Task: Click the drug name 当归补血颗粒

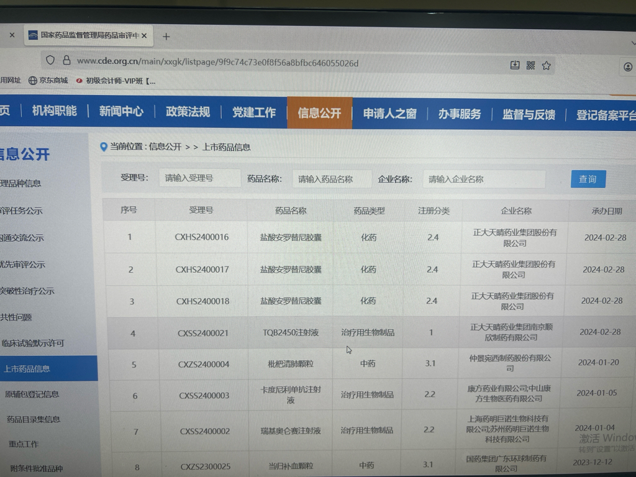Action: pos(291,466)
